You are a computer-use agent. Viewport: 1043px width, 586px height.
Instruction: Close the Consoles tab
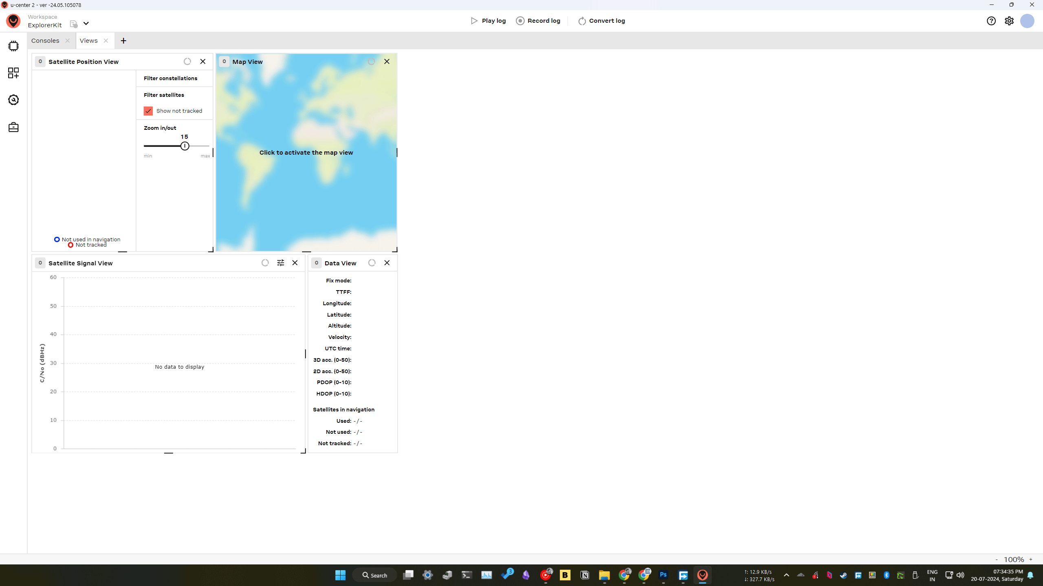68,41
